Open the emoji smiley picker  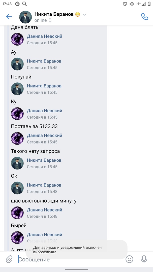point(129,259)
